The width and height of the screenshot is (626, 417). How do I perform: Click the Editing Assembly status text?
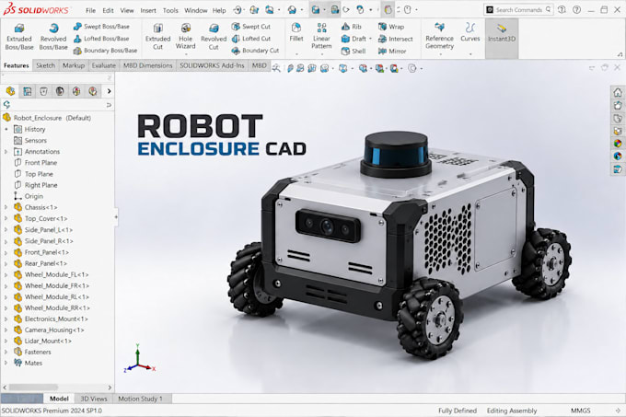(x=512, y=411)
